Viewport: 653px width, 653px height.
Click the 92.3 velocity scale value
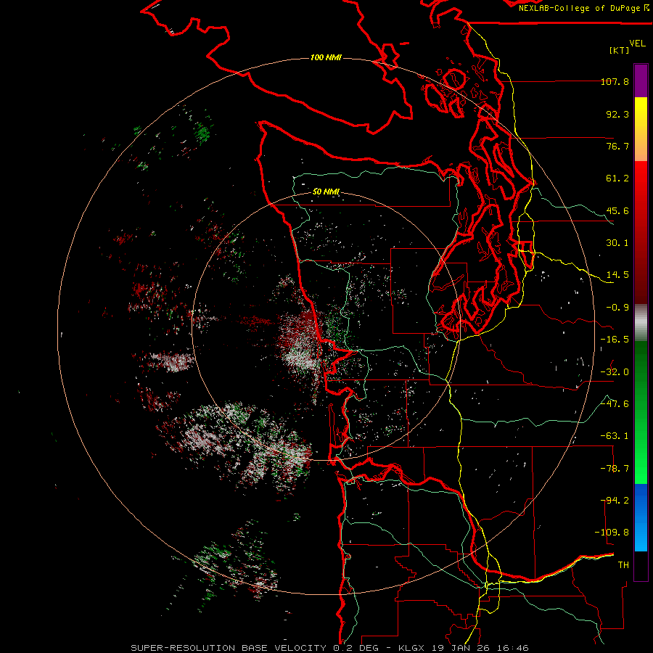coord(617,114)
